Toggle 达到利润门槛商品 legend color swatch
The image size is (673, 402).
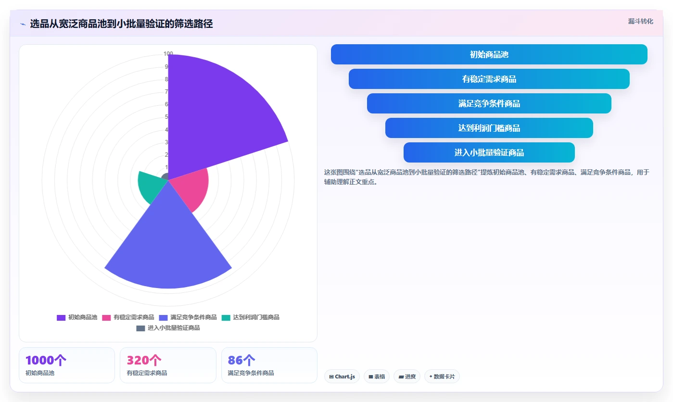[226, 317]
